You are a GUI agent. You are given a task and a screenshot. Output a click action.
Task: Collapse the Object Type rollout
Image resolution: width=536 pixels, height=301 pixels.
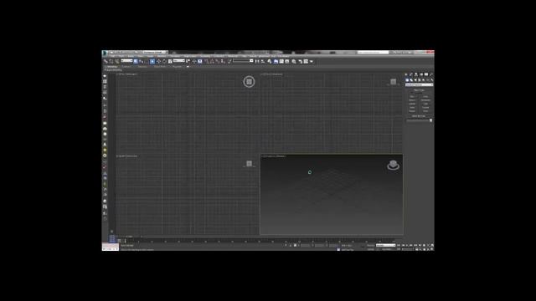click(x=419, y=90)
